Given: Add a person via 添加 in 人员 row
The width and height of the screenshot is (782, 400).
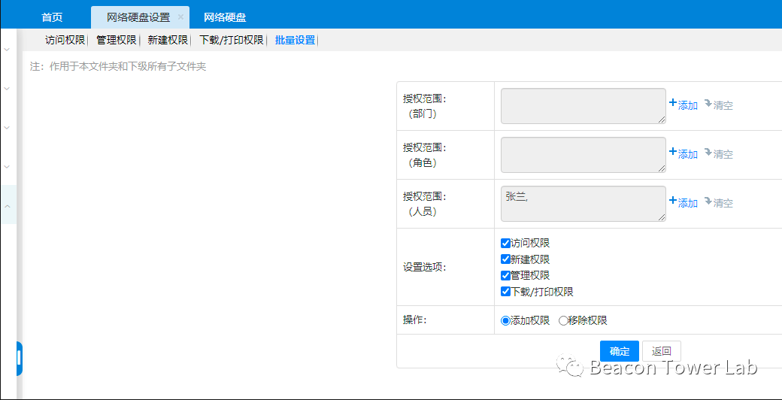Looking at the screenshot, I should (683, 202).
